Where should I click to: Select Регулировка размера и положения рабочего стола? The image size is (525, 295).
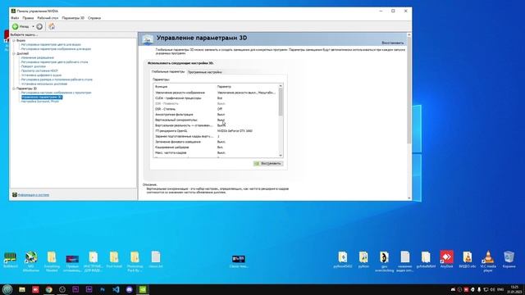[57, 79]
